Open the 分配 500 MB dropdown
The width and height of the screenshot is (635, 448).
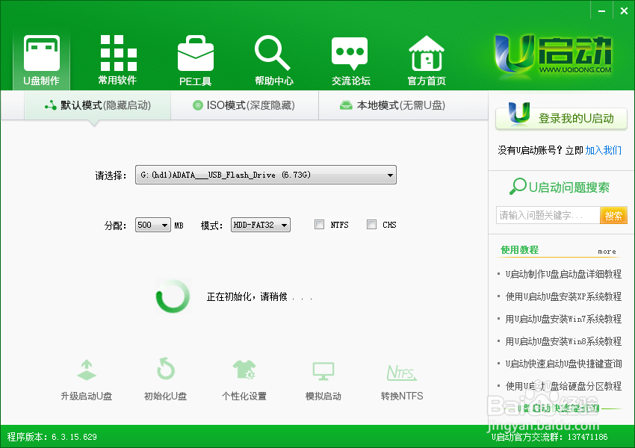pyautogui.click(x=152, y=225)
